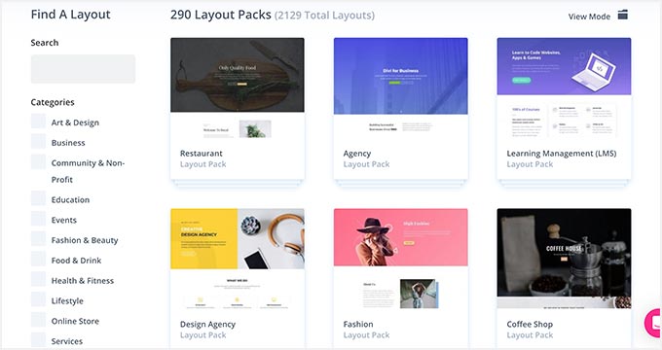The width and height of the screenshot is (662, 350).
Task: Click the Coffee Shop pack title
Action: pos(530,325)
